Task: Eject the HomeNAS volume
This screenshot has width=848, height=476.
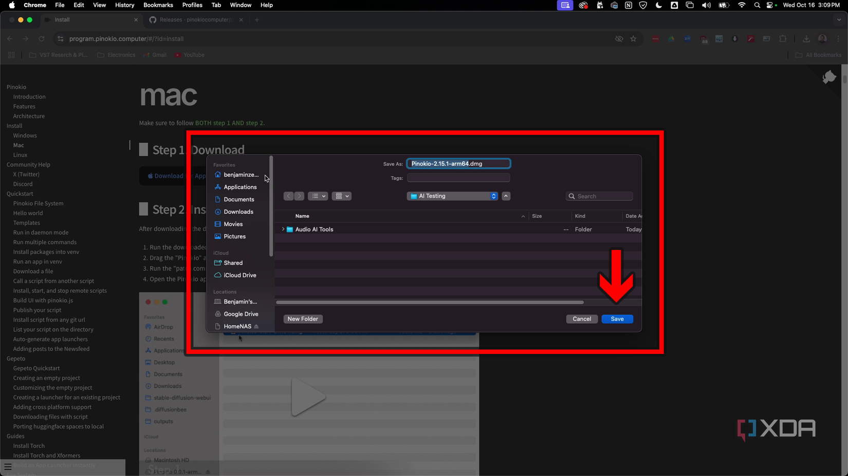Action: point(256,326)
